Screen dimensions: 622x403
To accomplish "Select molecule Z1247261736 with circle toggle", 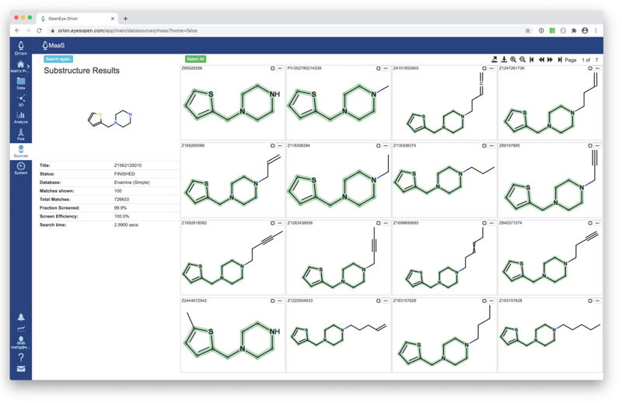I will tap(590, 68).
